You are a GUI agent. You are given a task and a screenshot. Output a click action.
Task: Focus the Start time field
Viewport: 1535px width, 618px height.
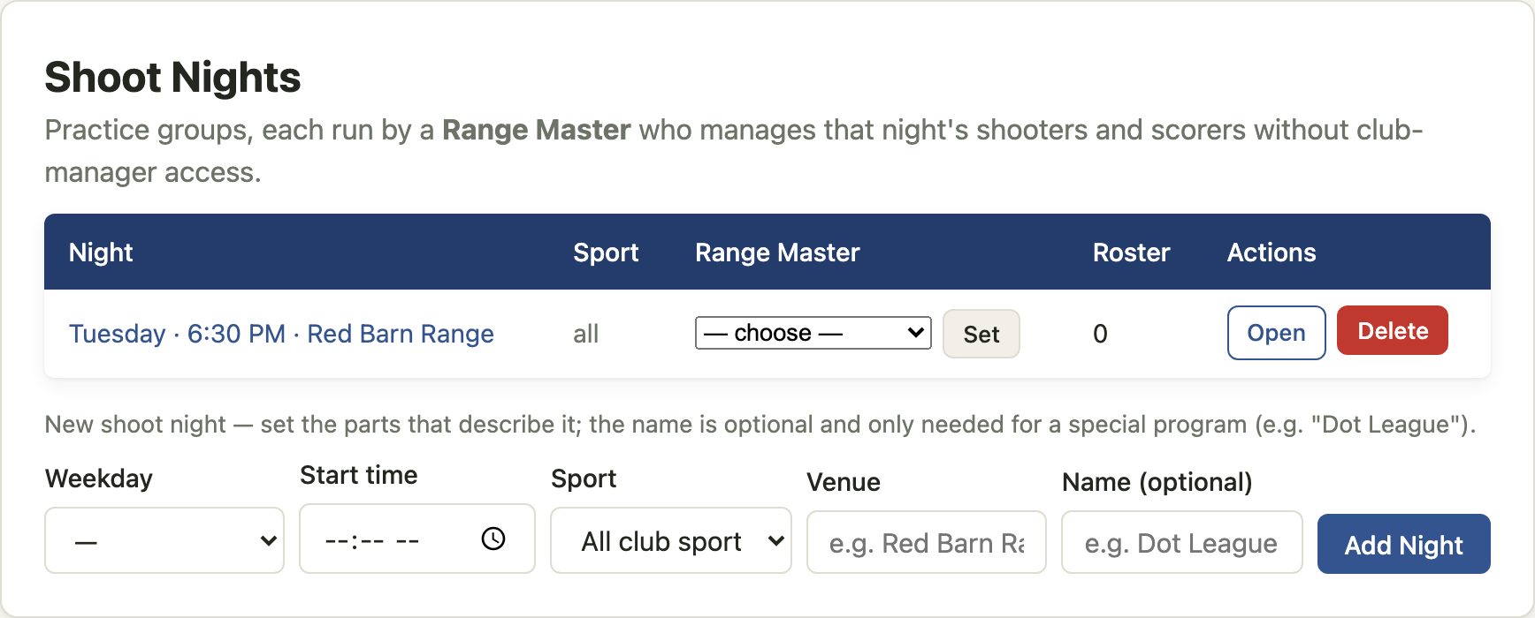point(416,539)
